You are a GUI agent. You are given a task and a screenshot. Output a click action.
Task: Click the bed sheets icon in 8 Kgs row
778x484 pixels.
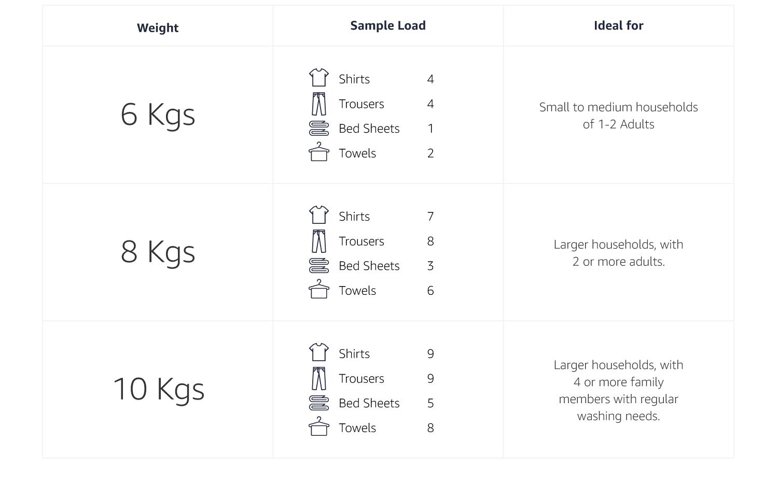[318, 266]
